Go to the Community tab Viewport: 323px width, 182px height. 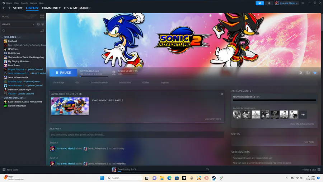pos(51,8)
